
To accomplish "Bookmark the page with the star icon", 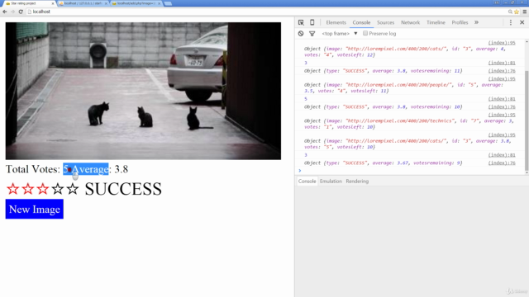I will coord(516,12).
